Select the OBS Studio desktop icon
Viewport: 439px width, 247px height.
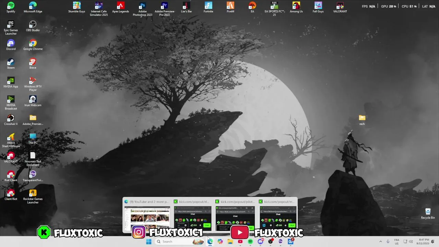(33, 26)
